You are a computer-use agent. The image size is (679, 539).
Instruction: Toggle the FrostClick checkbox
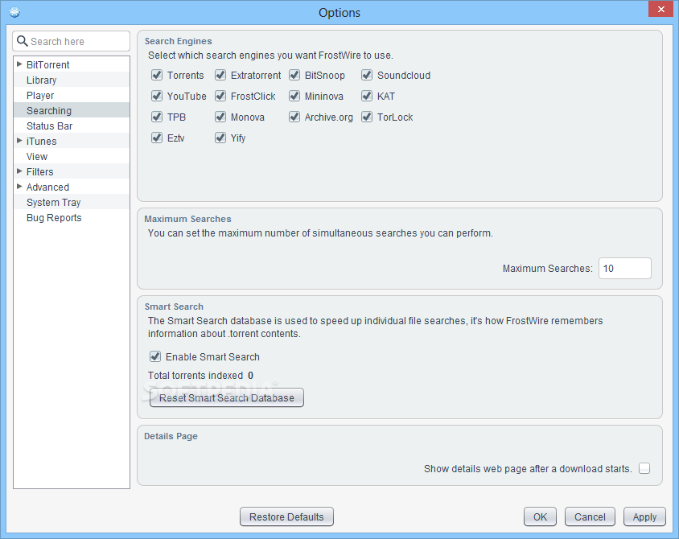tap(220, 96)
